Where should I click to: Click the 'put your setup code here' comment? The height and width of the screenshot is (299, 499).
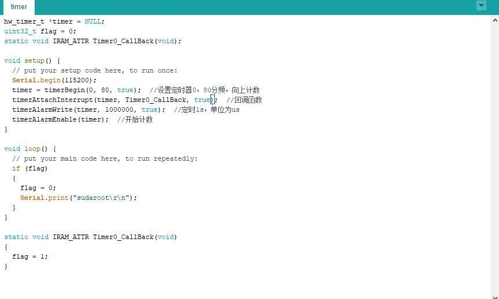pos(95,71)
